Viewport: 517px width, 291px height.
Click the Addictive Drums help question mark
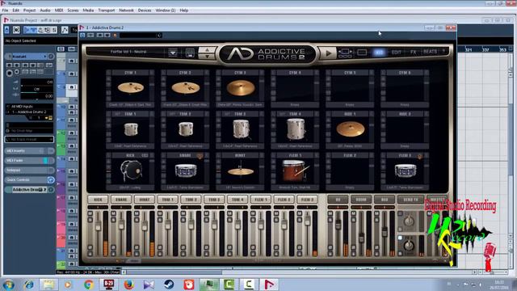coord(443,51)
